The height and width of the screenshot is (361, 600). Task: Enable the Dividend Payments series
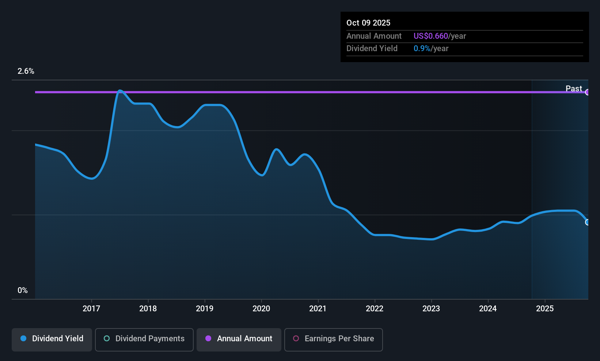coord(144,339)
